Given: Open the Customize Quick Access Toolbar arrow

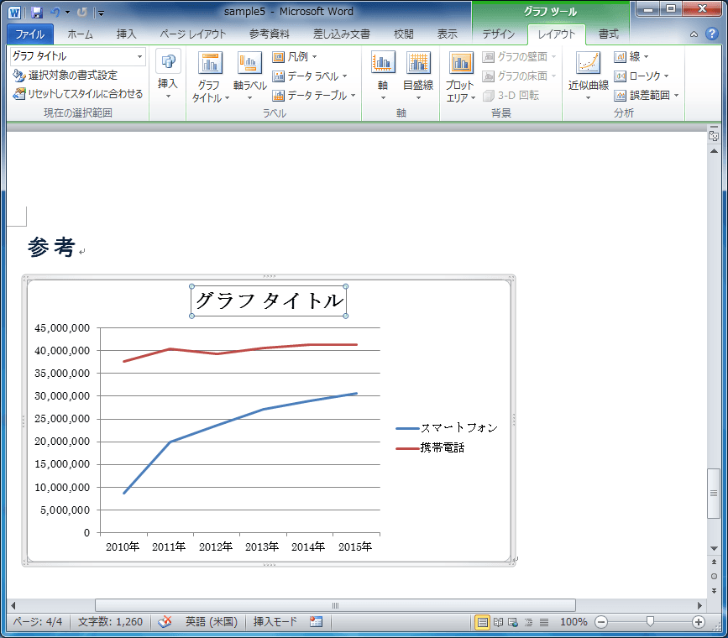Looking at the screenshot, I should [x=101, y=13].
